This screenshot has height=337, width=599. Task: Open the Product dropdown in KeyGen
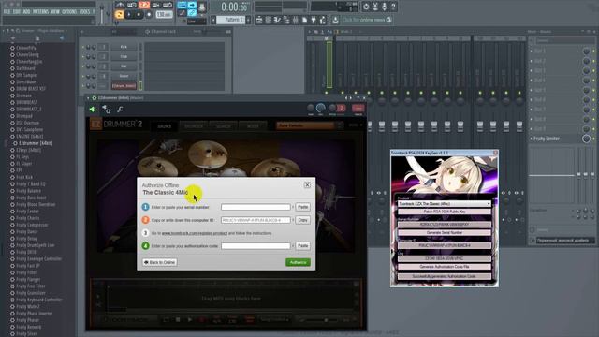[445, 204]
